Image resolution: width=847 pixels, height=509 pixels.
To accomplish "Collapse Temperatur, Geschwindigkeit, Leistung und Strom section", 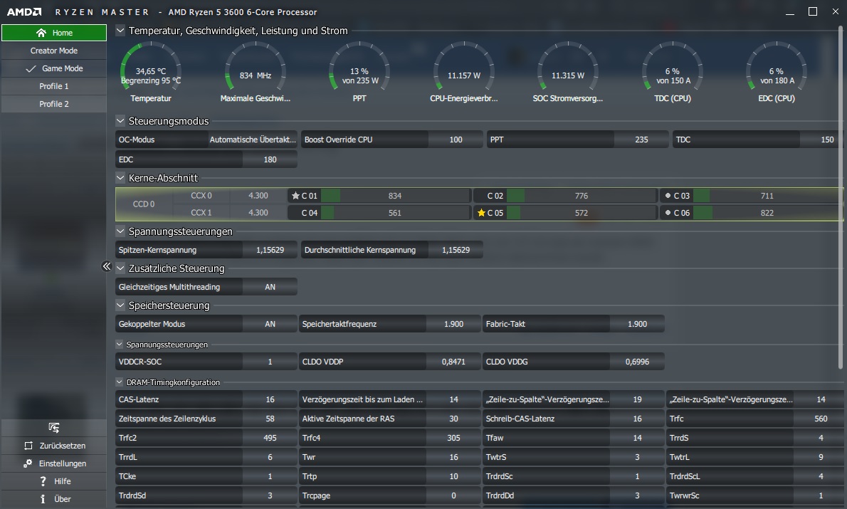I will pyautogui.click(x=120, y=31).
